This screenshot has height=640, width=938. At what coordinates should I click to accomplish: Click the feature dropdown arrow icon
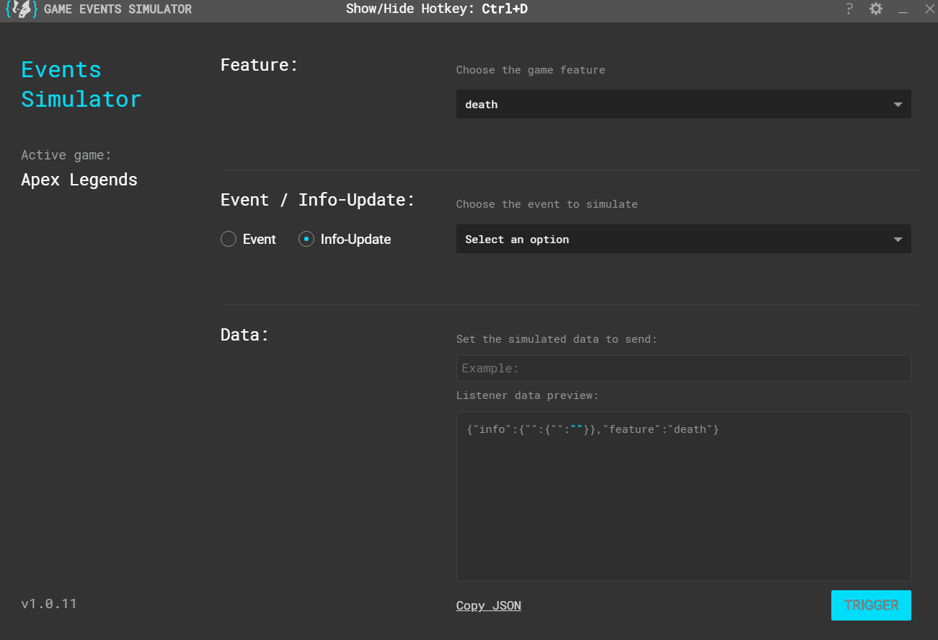point(898,105)
